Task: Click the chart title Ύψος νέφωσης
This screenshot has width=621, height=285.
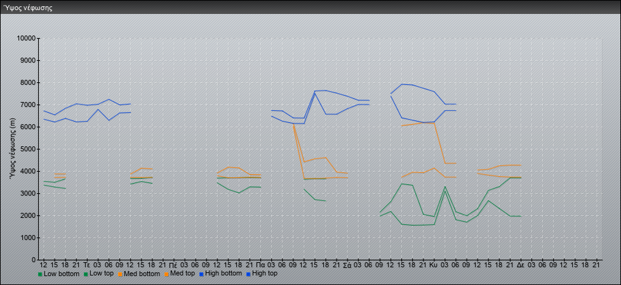Action: [28, 8]
